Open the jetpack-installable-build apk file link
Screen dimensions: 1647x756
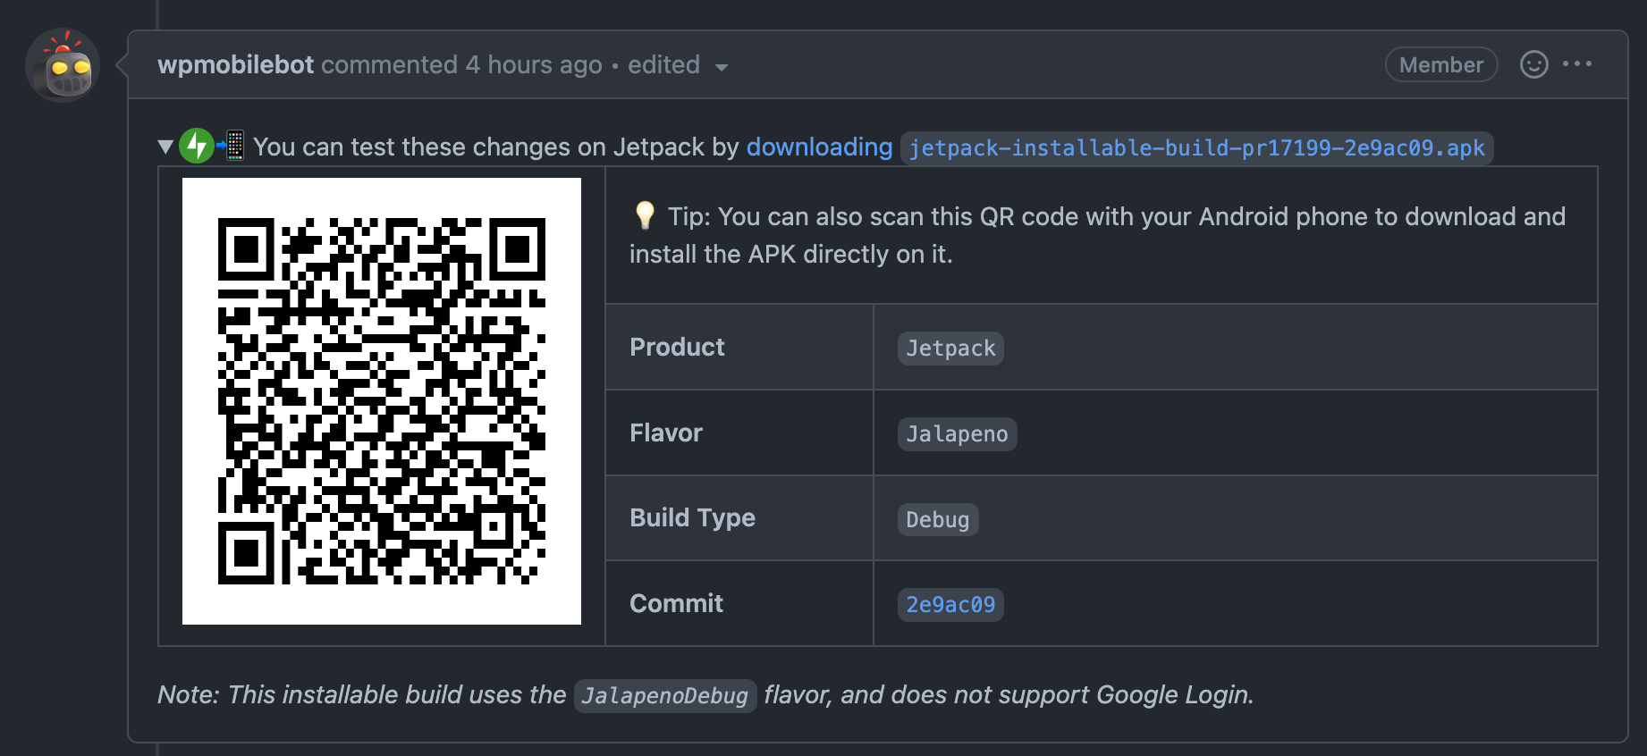[1196, 147]
